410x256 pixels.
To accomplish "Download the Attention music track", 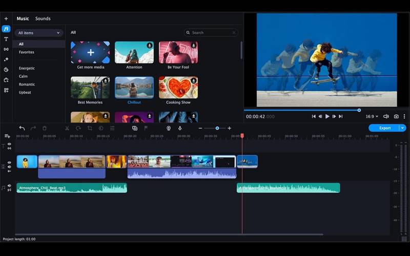I will (x=150, y=46).
